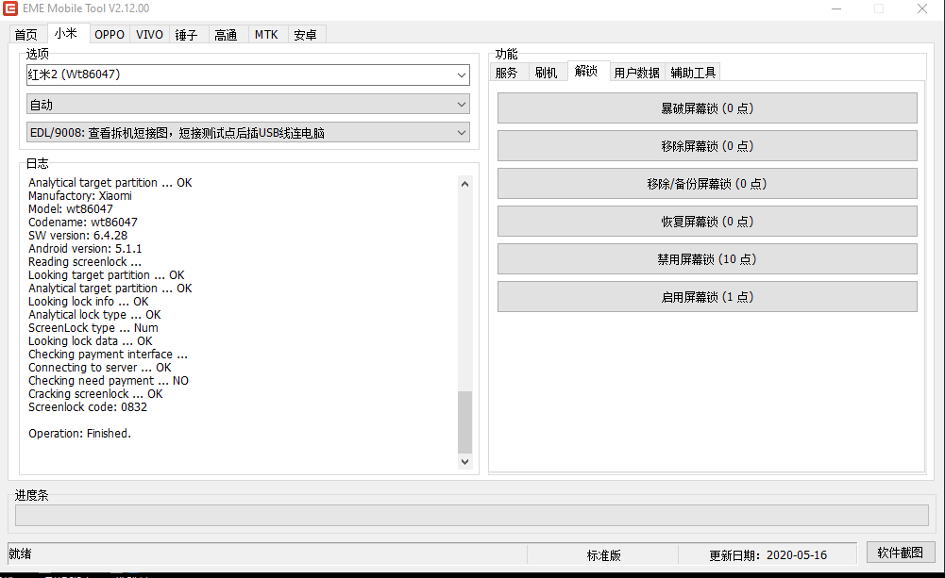Click the 软件截图 screenshot button
Image resolution: width=945 pixels, height=578 pixels.
tap(901, 553)
